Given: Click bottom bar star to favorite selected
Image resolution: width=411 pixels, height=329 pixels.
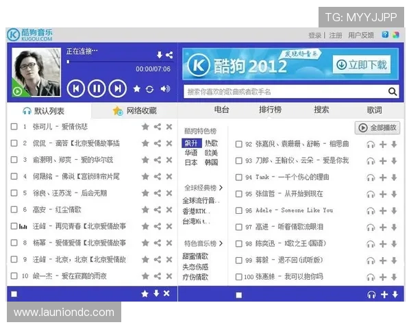Looking at the screenshot, I should (x=145, y=293).
